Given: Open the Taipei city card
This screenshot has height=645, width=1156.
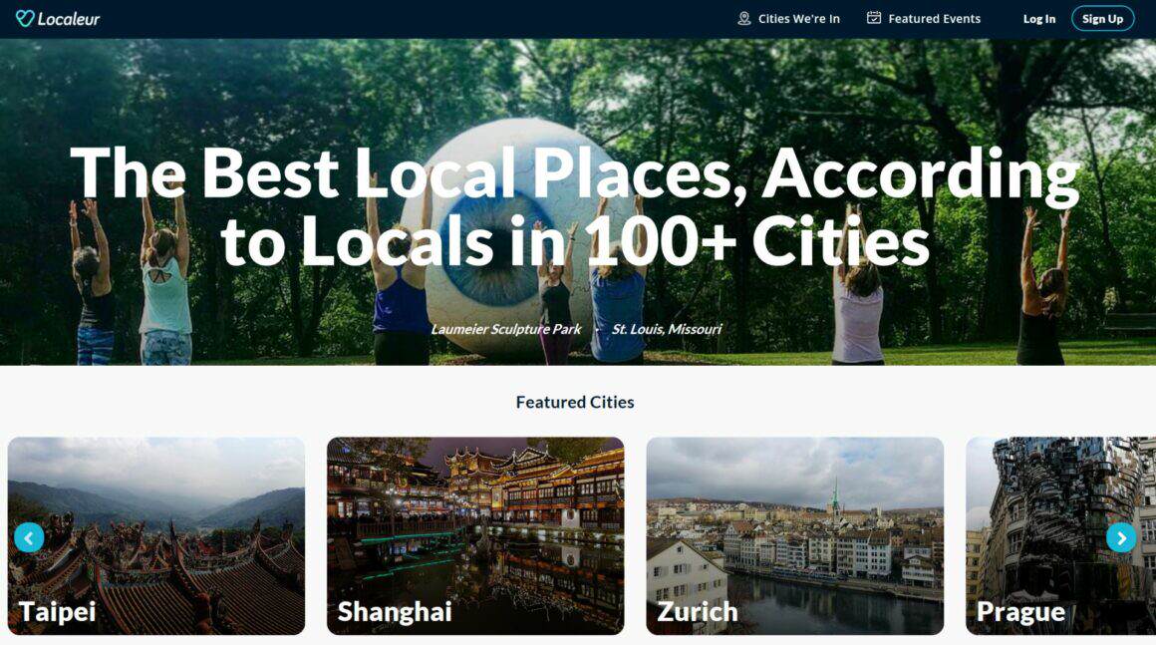Looking at the screenshot, I should (x=156, y=536).
